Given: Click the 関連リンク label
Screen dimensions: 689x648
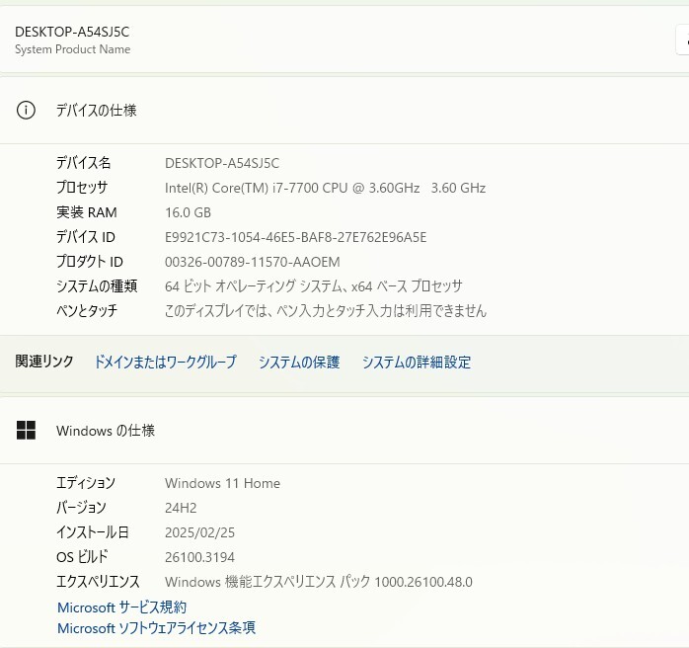Looking at the screenshot, I should click(x=44, y=362).
